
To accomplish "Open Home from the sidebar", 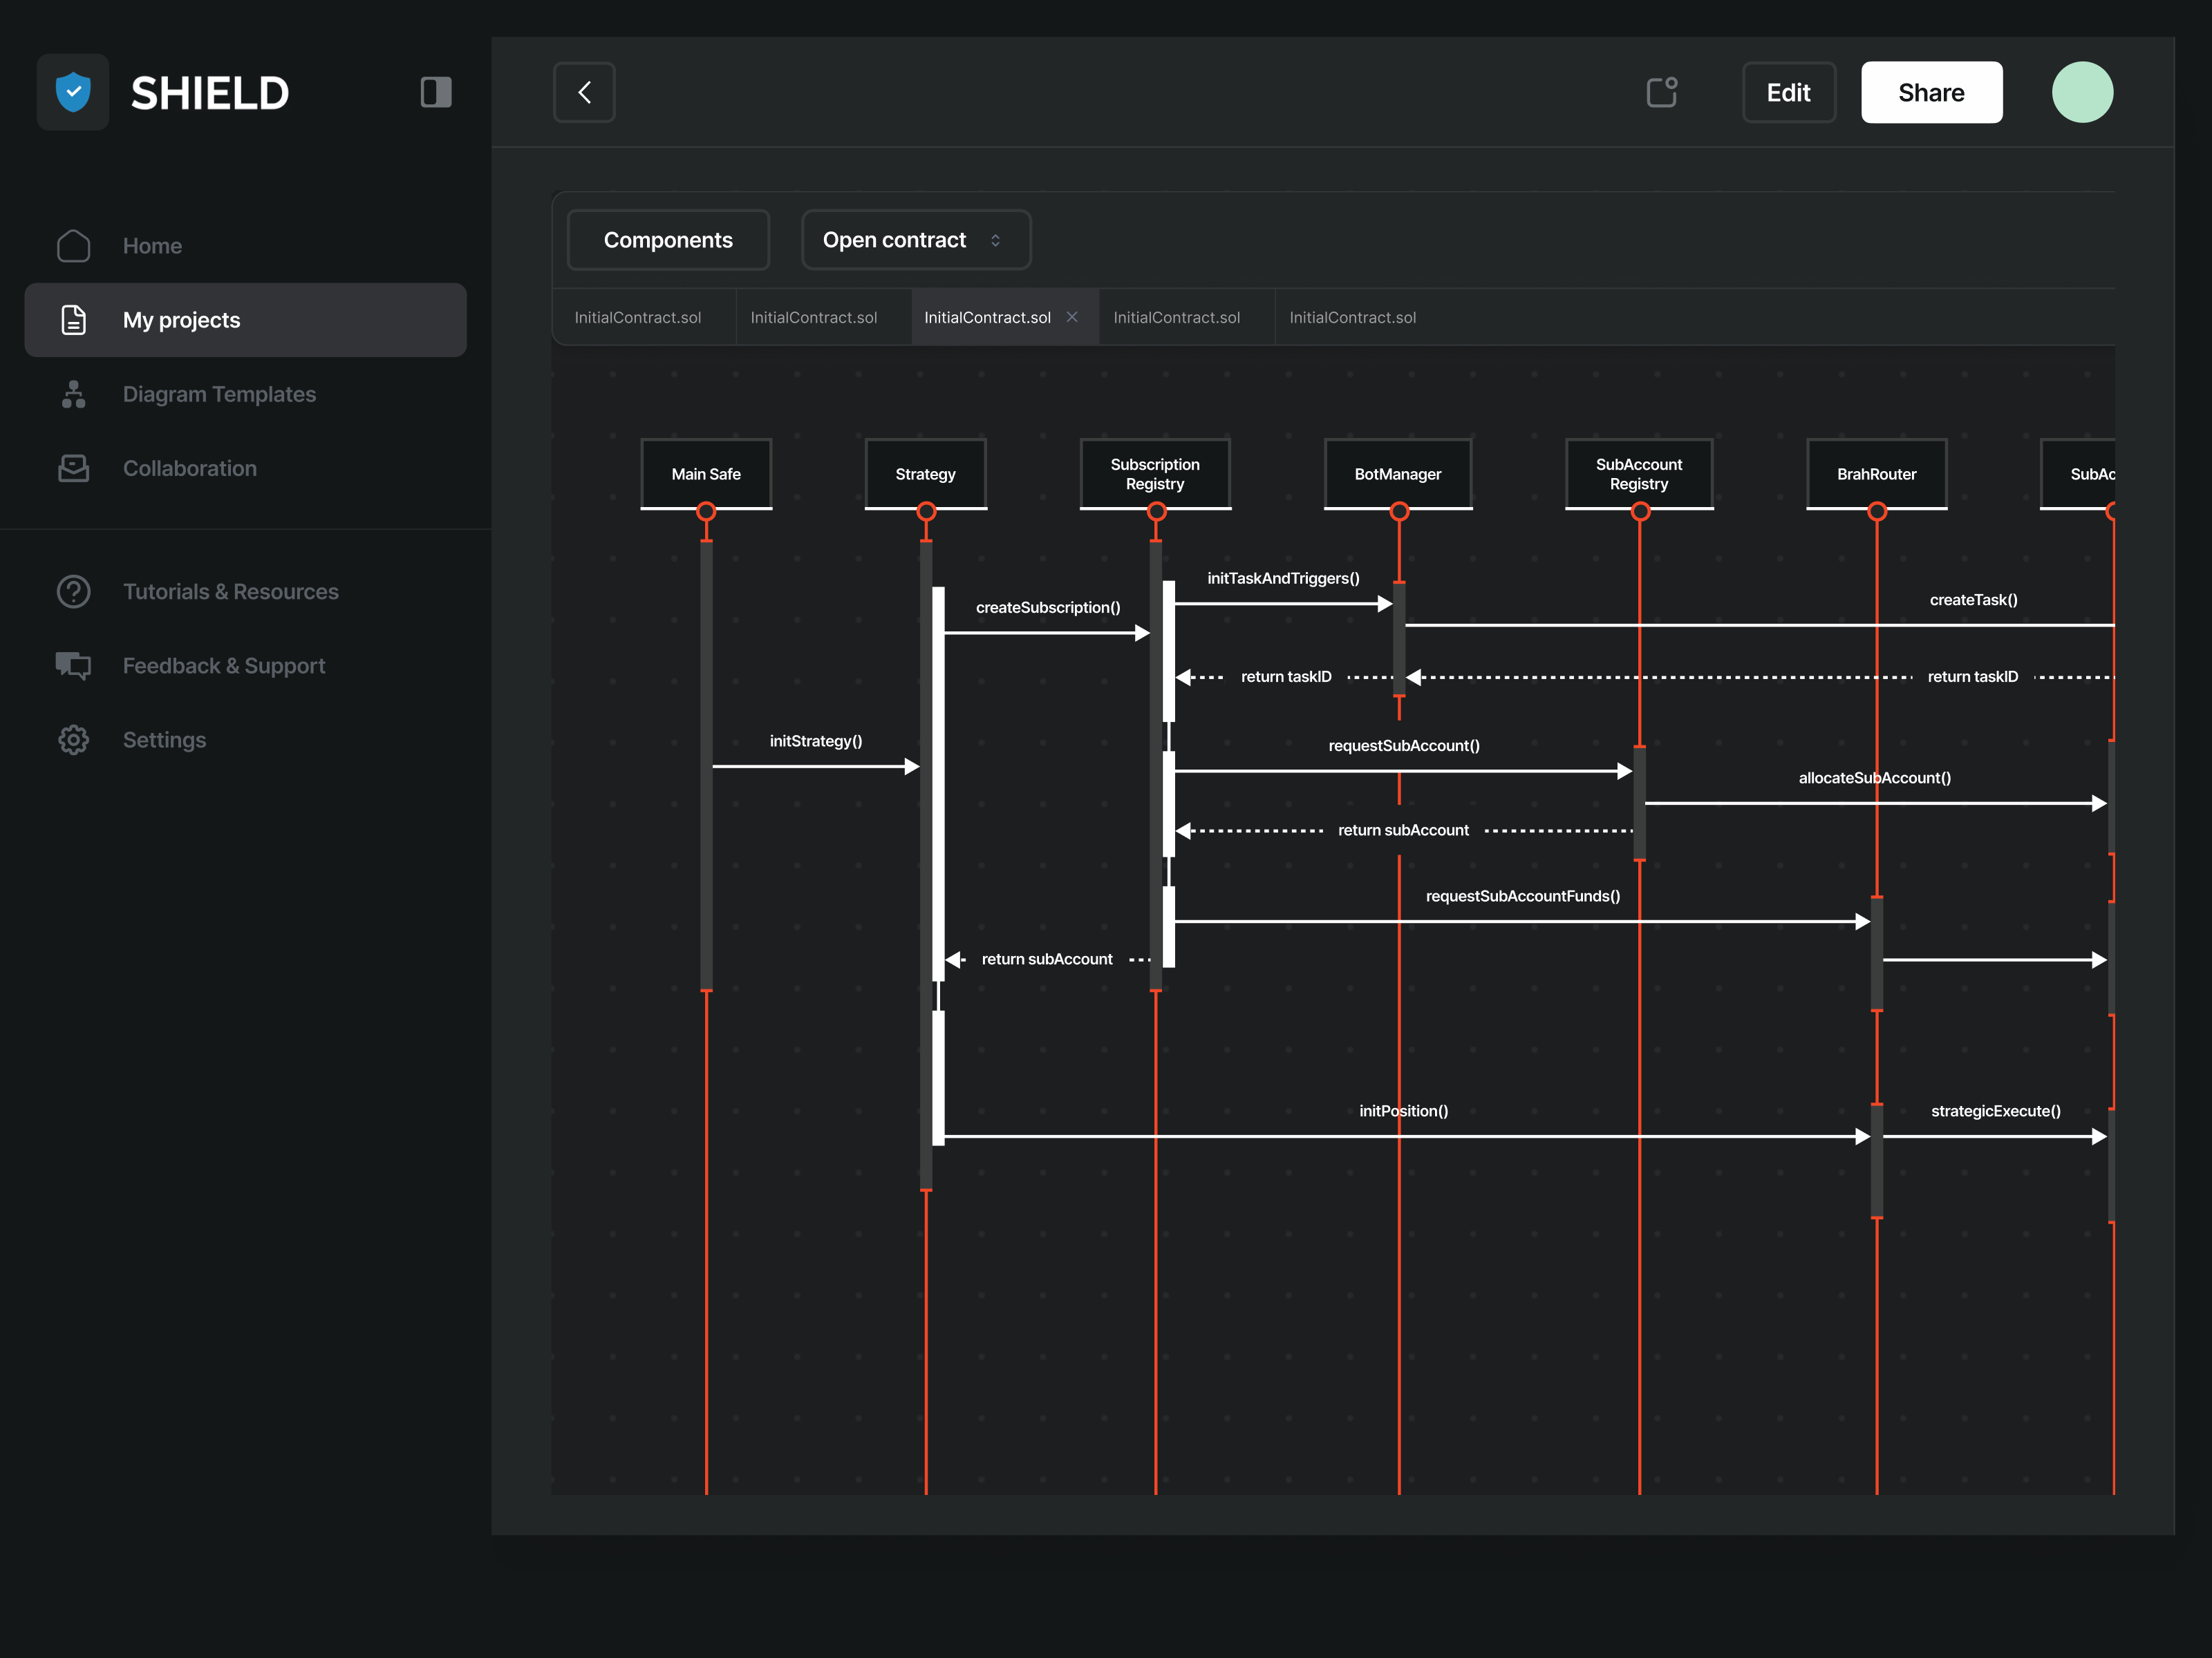I will [x=152, y=246].
